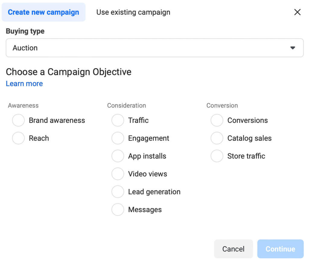
Task: Choose the Traffic objective
Action: [118, 120]
